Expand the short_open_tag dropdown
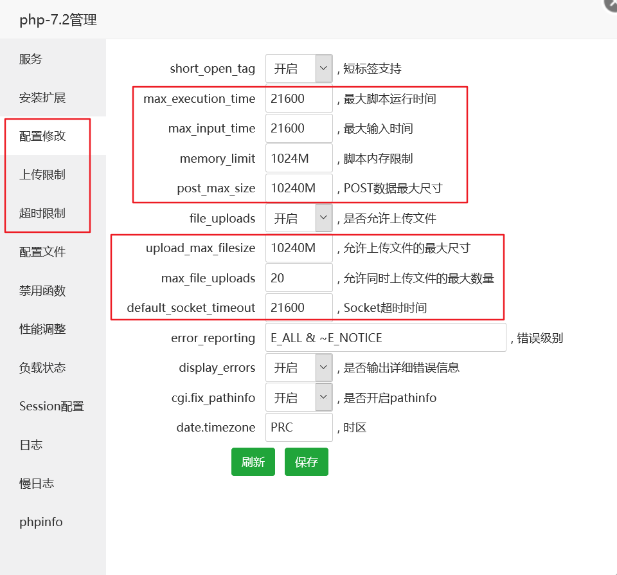 point(299,69)
